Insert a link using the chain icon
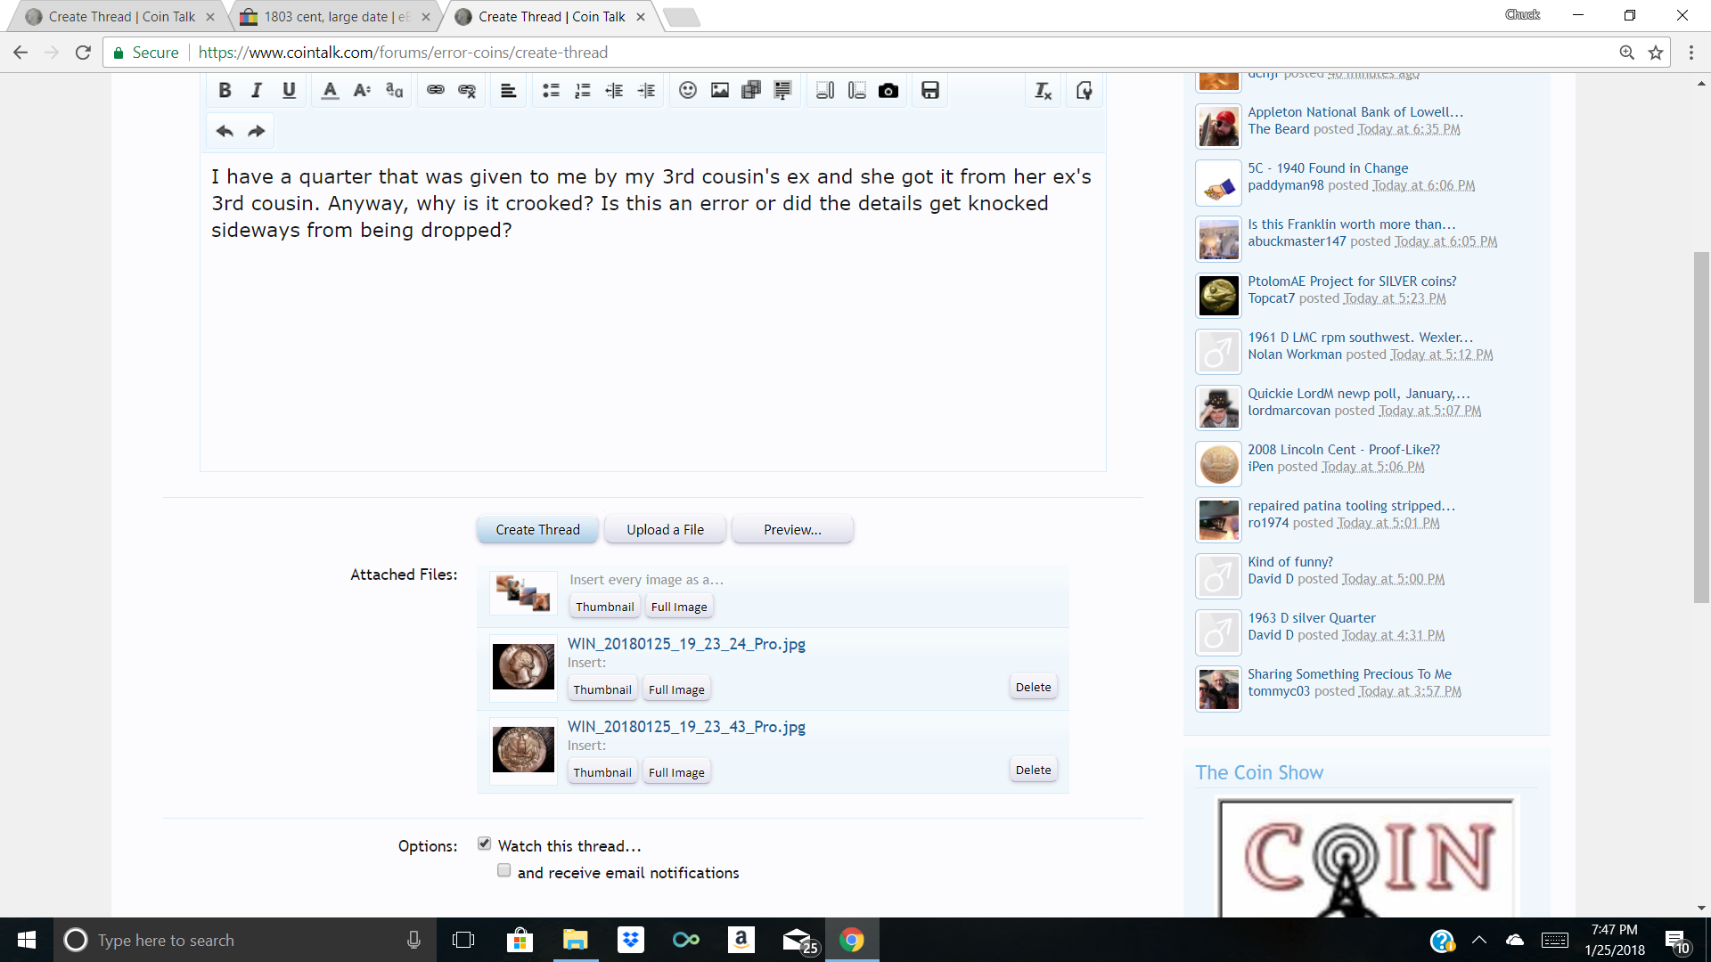Viewport: 1711px width, 962px height. 435,90
